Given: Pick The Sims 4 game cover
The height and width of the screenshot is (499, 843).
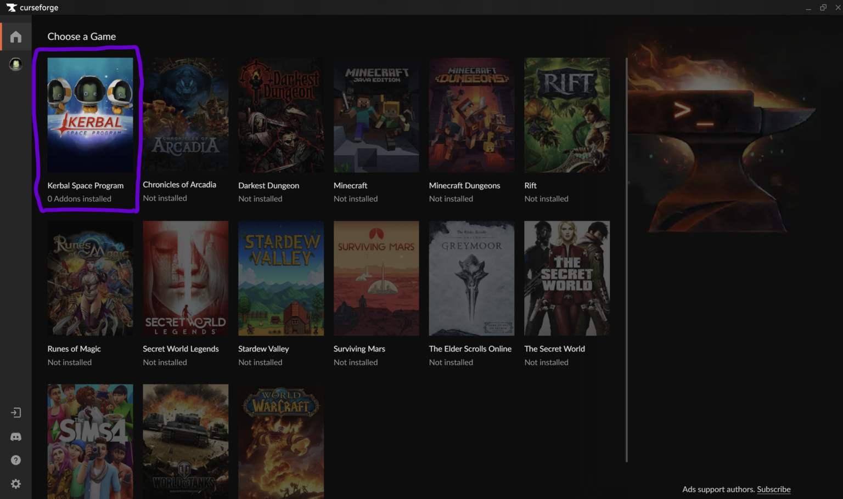Looking at the screenshot, I should pos(90,441).
